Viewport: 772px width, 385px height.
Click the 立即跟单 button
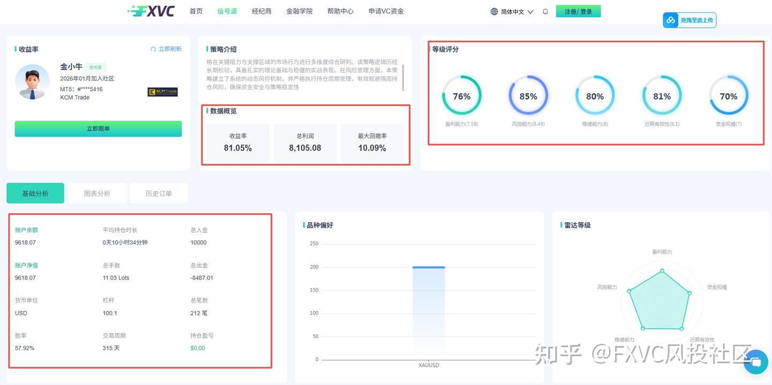click(98, 129)
